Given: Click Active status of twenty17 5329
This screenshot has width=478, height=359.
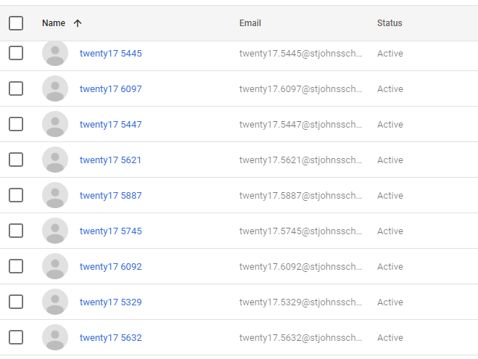Looking at the screenshot, I should tap(390, 302).
